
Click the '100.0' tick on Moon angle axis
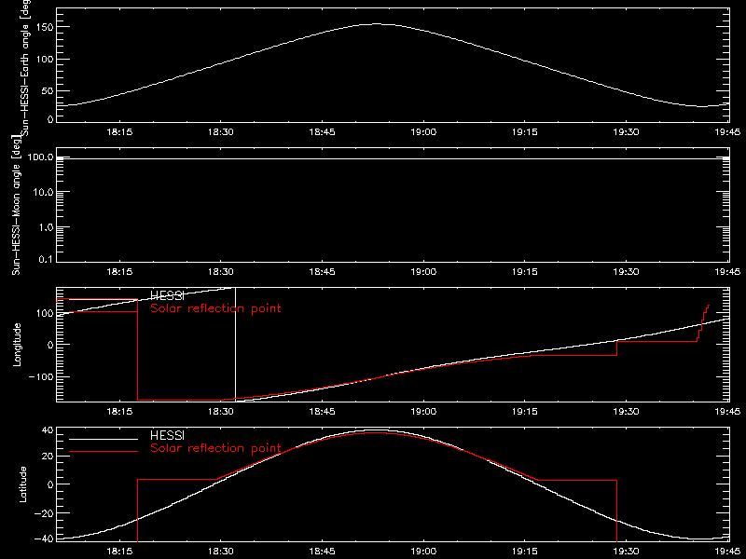(40, 157)
